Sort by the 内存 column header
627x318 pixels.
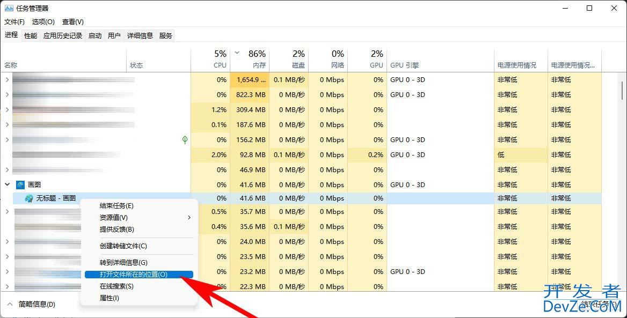tap(250, 60)
